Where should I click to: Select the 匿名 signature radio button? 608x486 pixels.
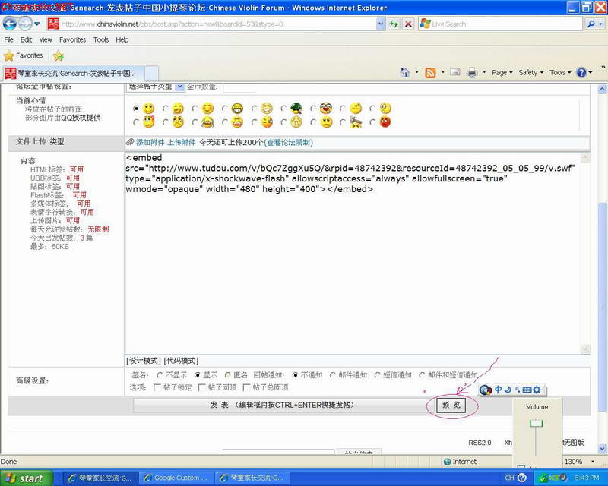(227, 375)
